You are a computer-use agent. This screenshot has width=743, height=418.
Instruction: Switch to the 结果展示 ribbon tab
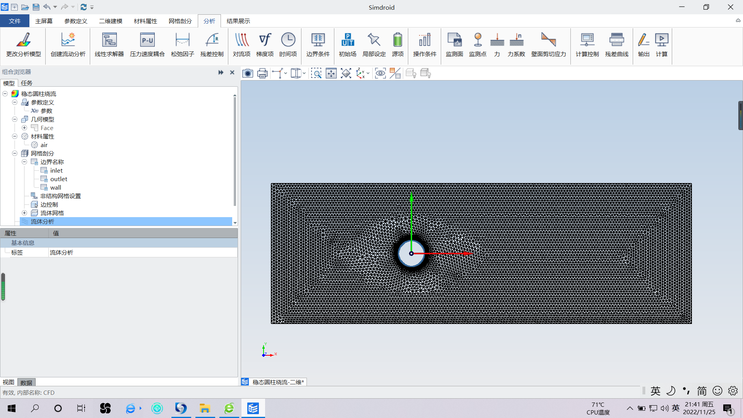click(x=238, y=21)
